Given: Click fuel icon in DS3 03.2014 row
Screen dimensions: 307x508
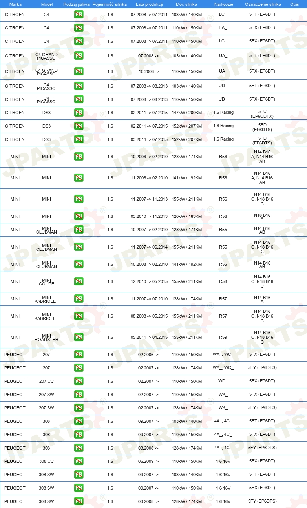Looking at the screenshot, I should (79, 139).
